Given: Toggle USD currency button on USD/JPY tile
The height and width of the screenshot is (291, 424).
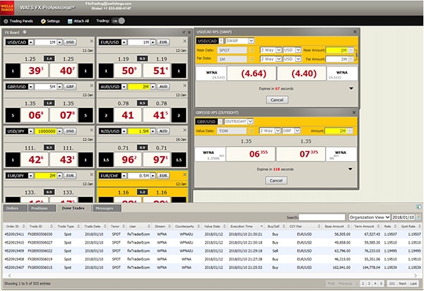Looking at the screenshot, I should (x=70, y=131).
